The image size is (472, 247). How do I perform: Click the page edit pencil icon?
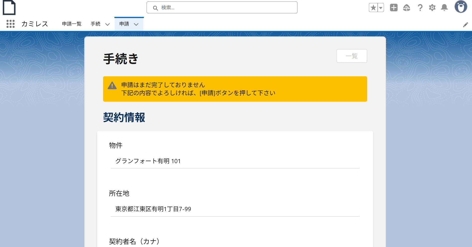click(x=466, y=24)
